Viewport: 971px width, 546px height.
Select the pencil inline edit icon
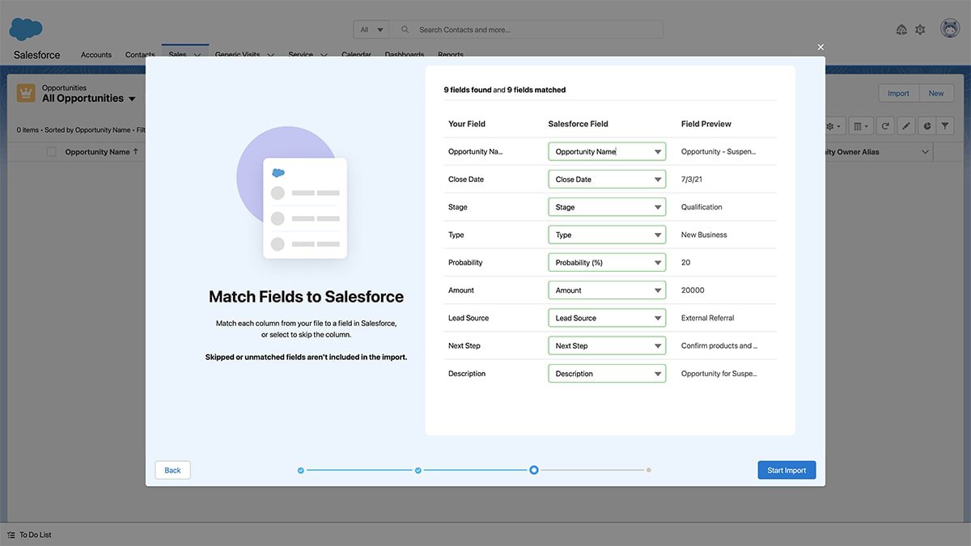coord(906,125)
